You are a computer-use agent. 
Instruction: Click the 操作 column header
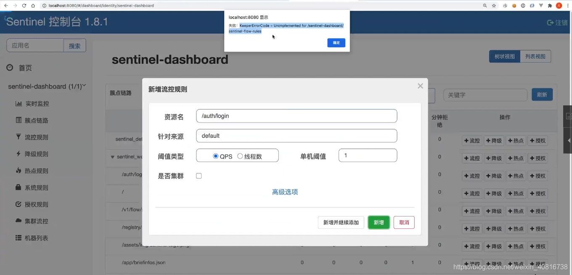[505, 117]
